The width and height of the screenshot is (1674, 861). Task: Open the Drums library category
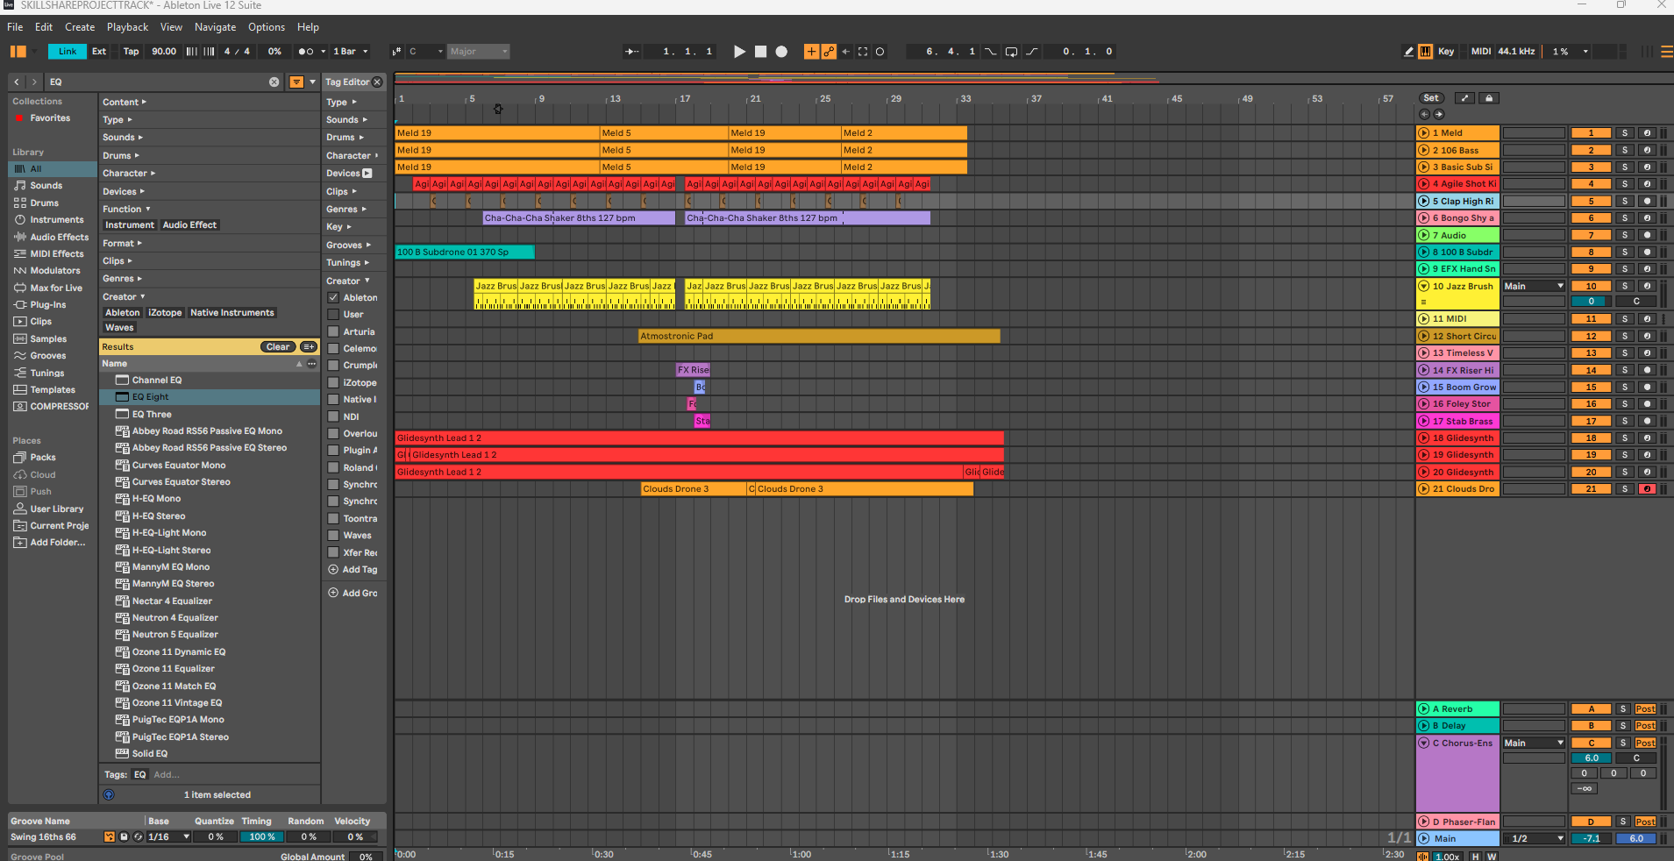[x=45, y=203]
